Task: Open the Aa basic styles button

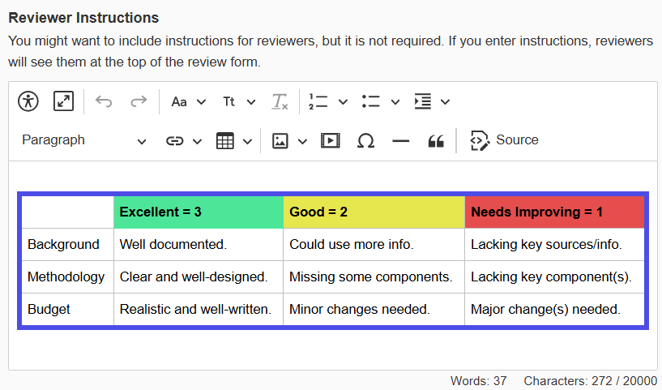Action: coord(179,102)
